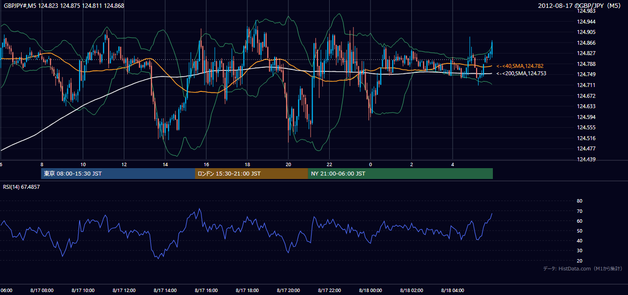Click price axis value 124.594
This screenshot has width=628, height=295.
[x=586, y=117]
